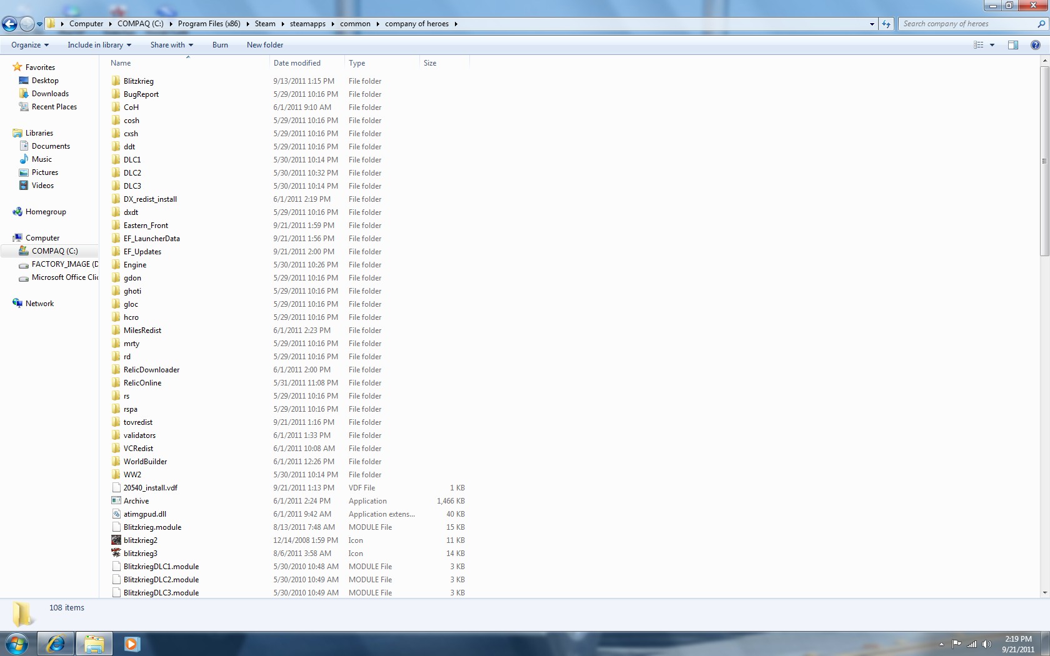Navigate to Computer in address bar
The height and width of the screenshot is (656, 1050).
point(86,24)
